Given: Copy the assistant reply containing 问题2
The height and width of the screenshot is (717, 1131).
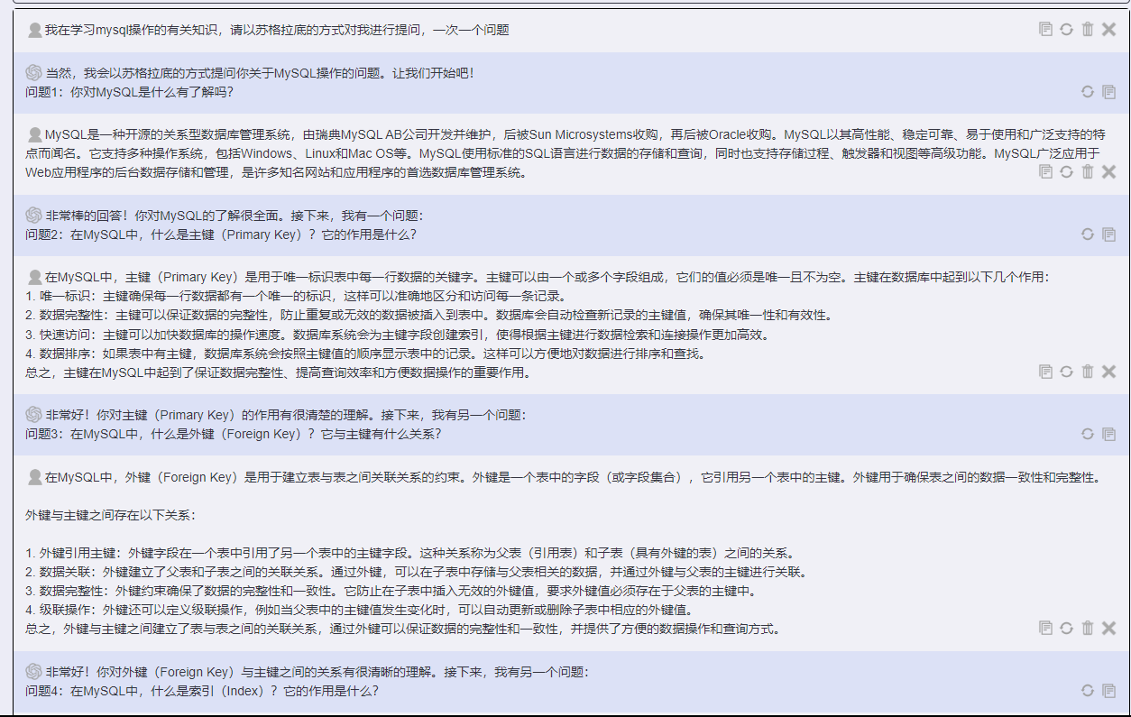Looking at the screenshot, I should [x=1109, y=234].
